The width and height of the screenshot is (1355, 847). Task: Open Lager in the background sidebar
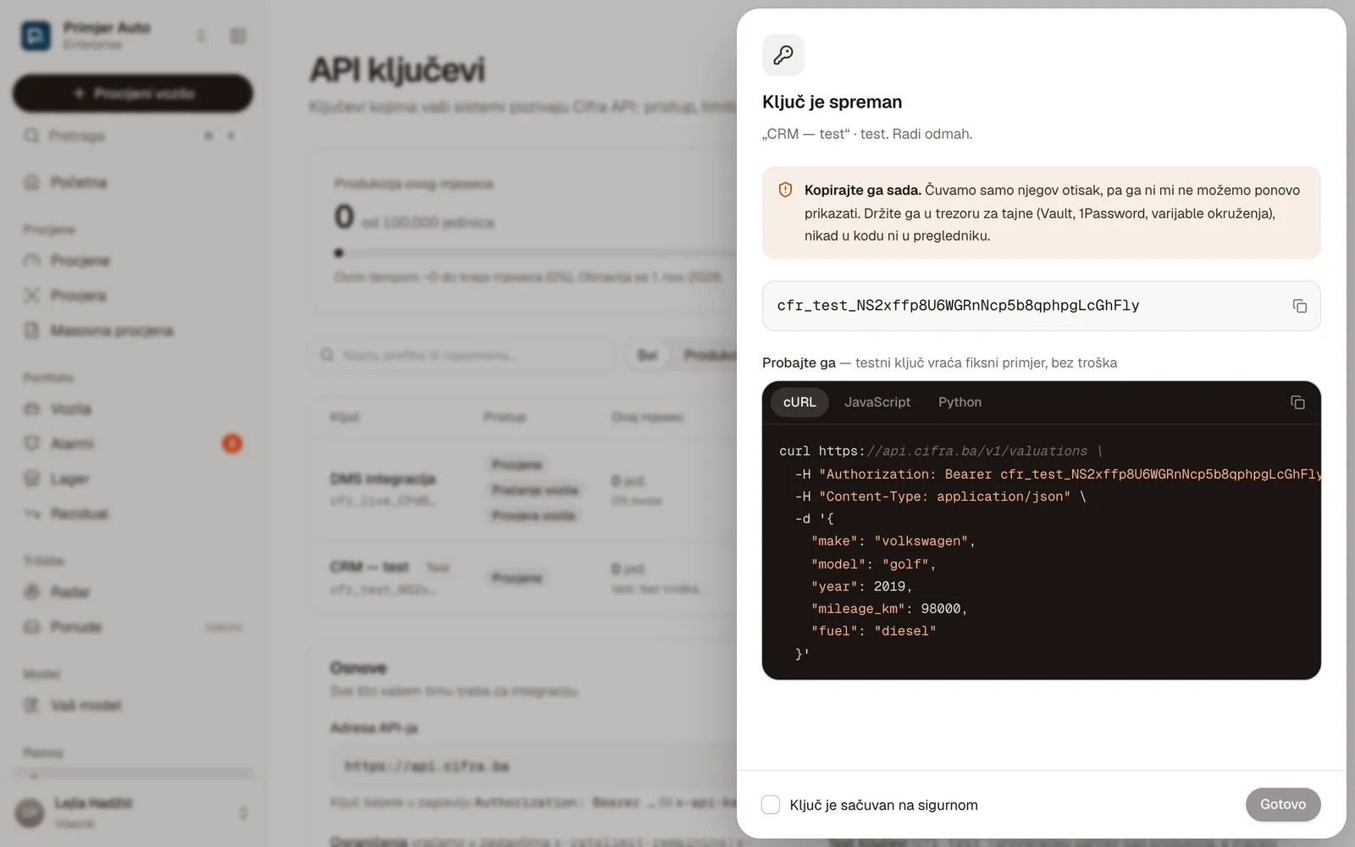(133, 479)
